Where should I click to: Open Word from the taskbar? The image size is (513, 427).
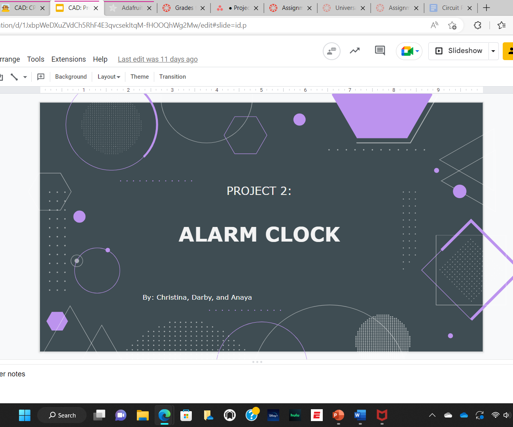(360, 415)
